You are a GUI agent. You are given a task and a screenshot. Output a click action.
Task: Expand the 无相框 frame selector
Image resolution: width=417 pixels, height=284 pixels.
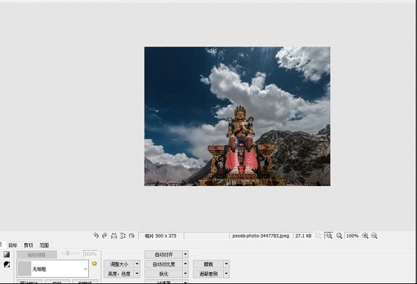pyautogui.click(x=85, y=269)
